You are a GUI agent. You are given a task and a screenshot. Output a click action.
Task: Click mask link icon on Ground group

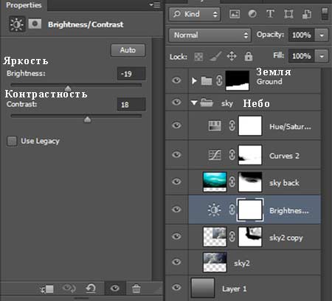(x=219, y=80)
